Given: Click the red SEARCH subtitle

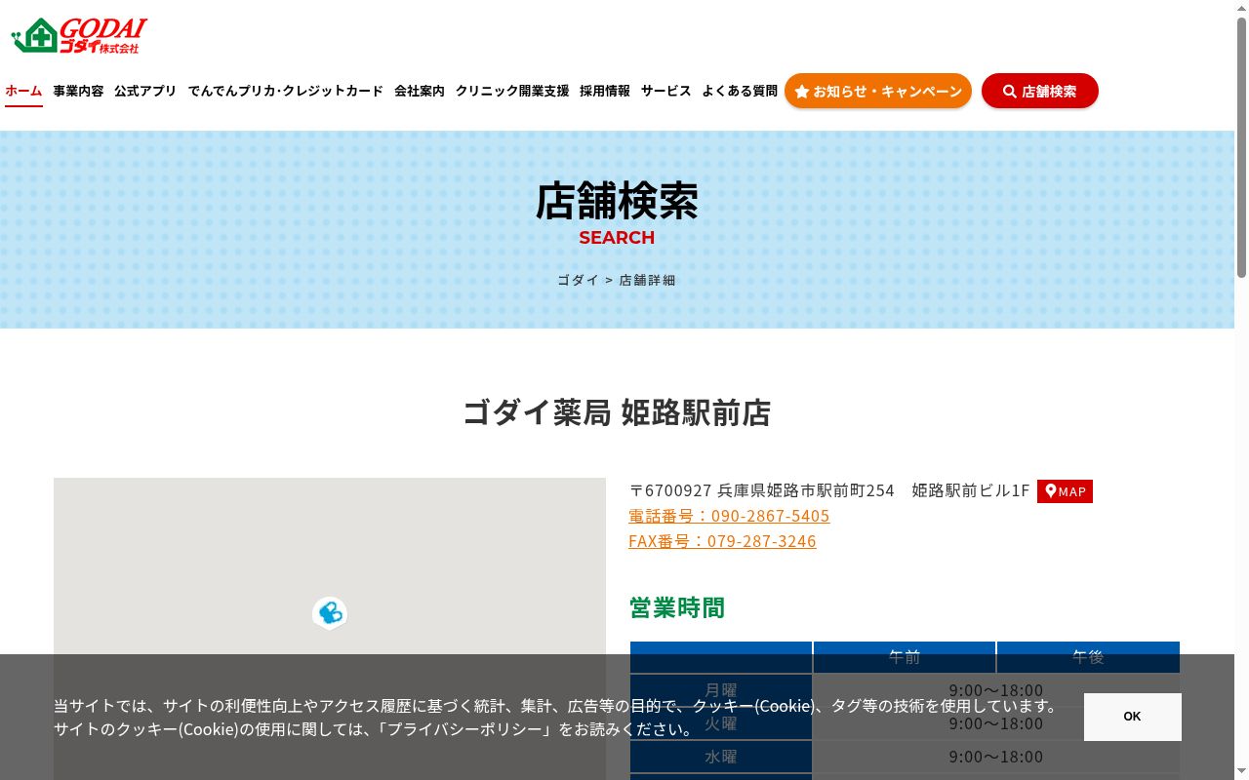Looking at the screenshot, I should coord(617,238).
